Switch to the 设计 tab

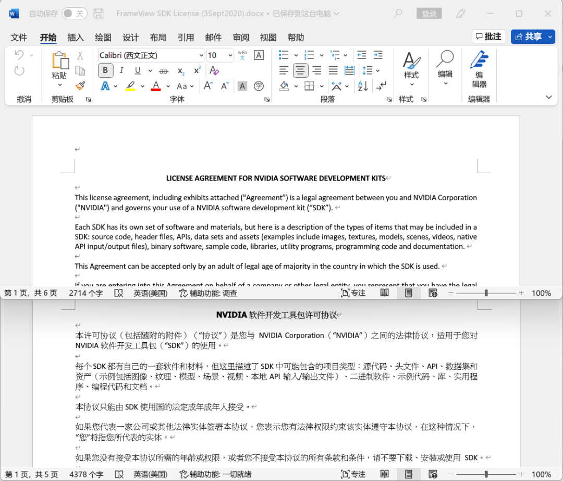pyautogui.click(x=130, y=38)
